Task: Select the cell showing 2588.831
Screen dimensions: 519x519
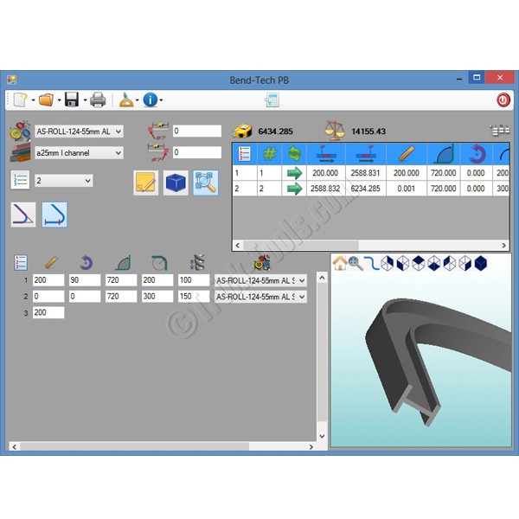Action: point(365,173)
